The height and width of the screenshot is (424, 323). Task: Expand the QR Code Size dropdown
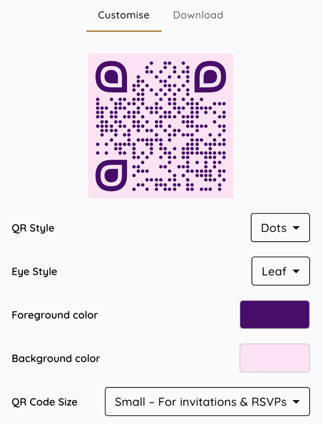click(207, 402)
